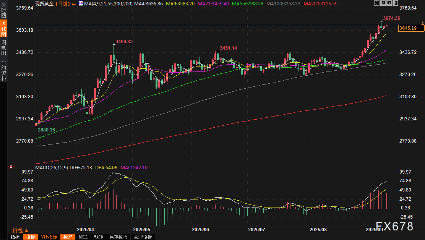Open the MA indicator chart icon
Screen dimensions: 425x240
80,3
